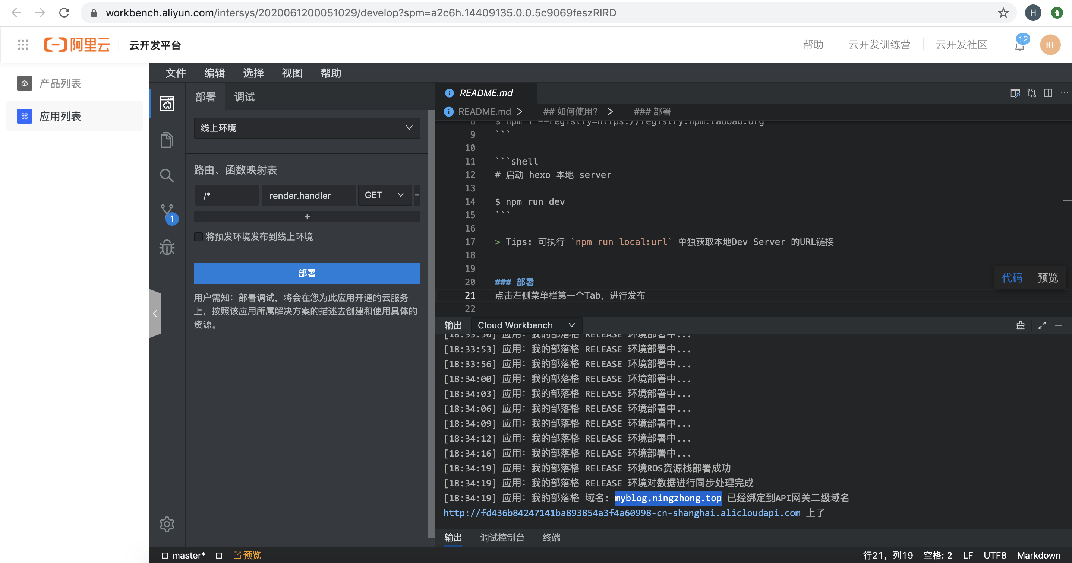The image size is (1072, 563).
Task: Open the editor more actions ellipsis
Action: (1064, 93)
